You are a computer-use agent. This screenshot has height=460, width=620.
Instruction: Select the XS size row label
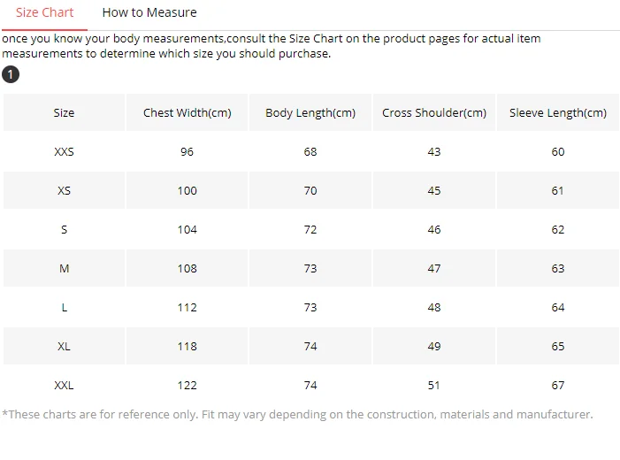click(x=64, y=191)
